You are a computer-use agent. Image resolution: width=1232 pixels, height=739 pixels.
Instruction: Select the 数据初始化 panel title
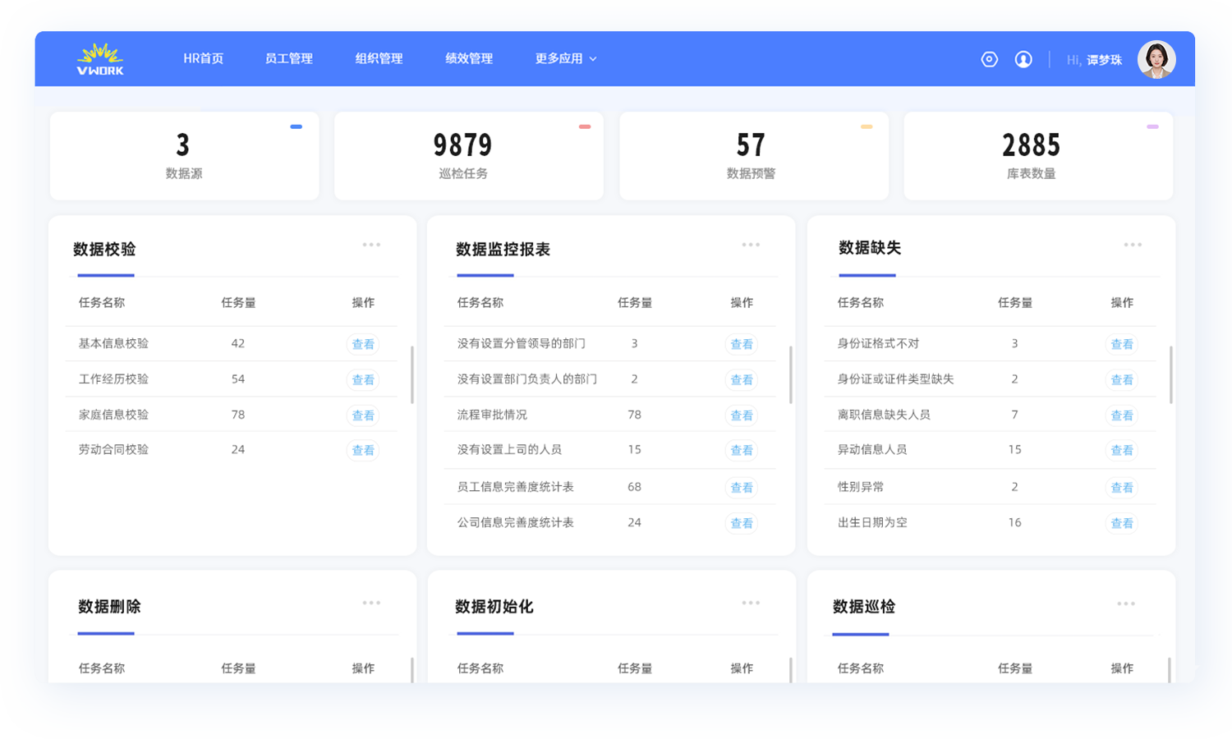tap(494, 607)
